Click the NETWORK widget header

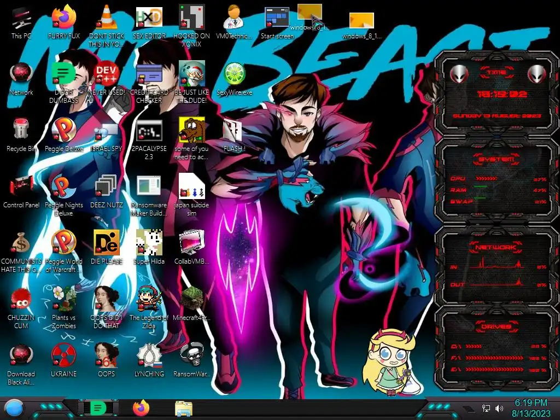point(496,247)
